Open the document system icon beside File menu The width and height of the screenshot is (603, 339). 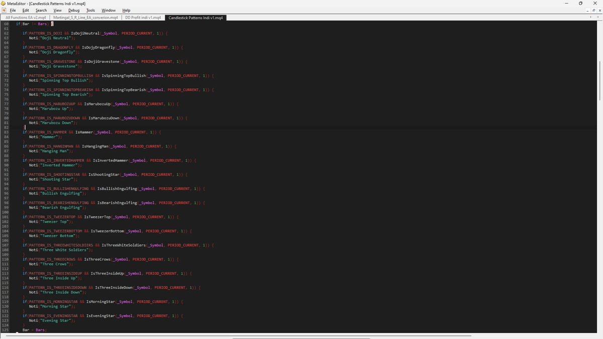click(4, 10)
